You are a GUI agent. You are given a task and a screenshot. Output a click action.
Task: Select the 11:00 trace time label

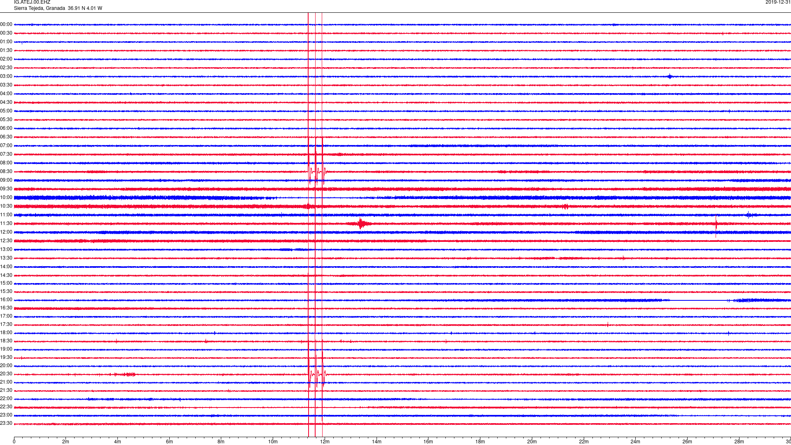6,215
